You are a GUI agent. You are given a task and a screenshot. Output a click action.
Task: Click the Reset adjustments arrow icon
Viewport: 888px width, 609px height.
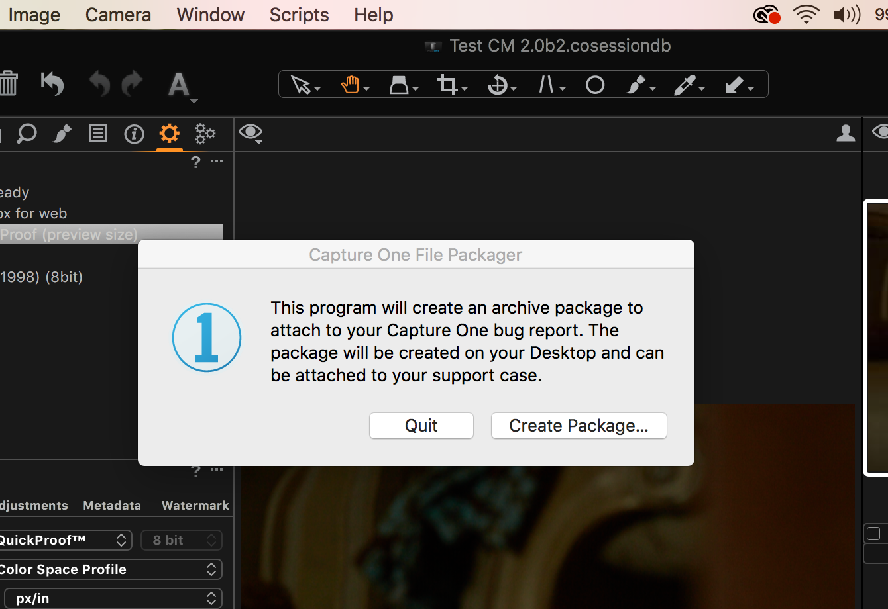tap(52, 83)
